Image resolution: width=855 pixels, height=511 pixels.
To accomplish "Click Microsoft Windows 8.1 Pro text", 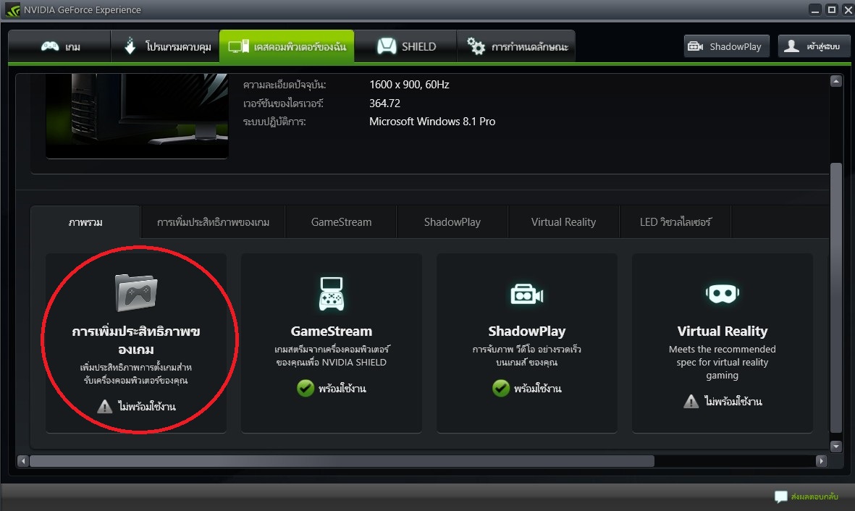I will [432, 122].
